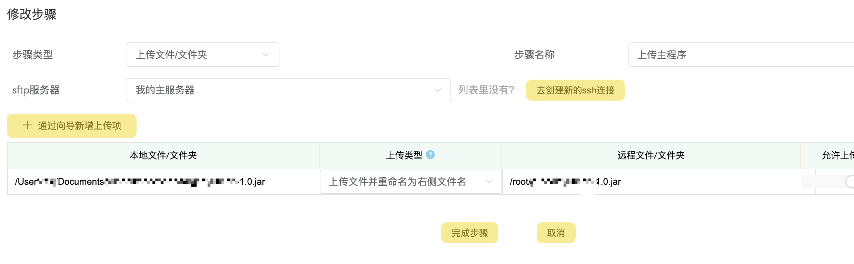This screenshot has height=264, width=854.
Task: Toggle the allow upload switch in row
Action: [x=850, y=182]
